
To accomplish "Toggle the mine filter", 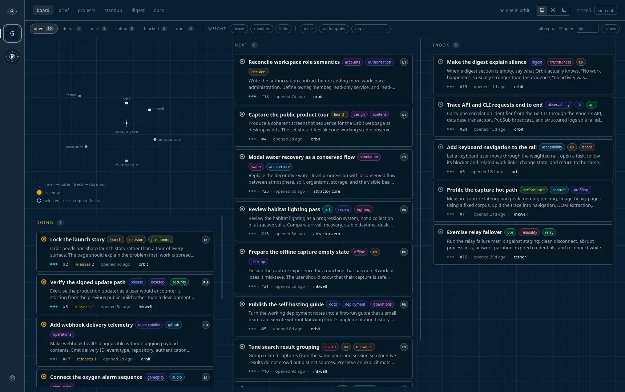I will click(x=308, y=29).
